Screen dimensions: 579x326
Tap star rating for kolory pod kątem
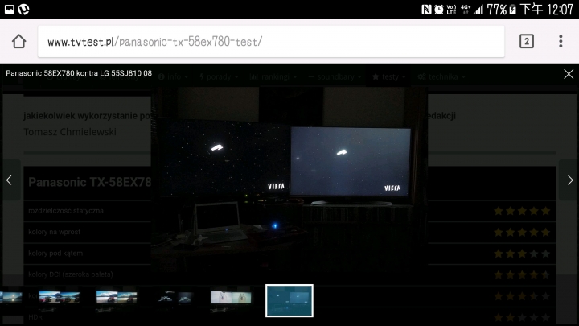[522, 254]
